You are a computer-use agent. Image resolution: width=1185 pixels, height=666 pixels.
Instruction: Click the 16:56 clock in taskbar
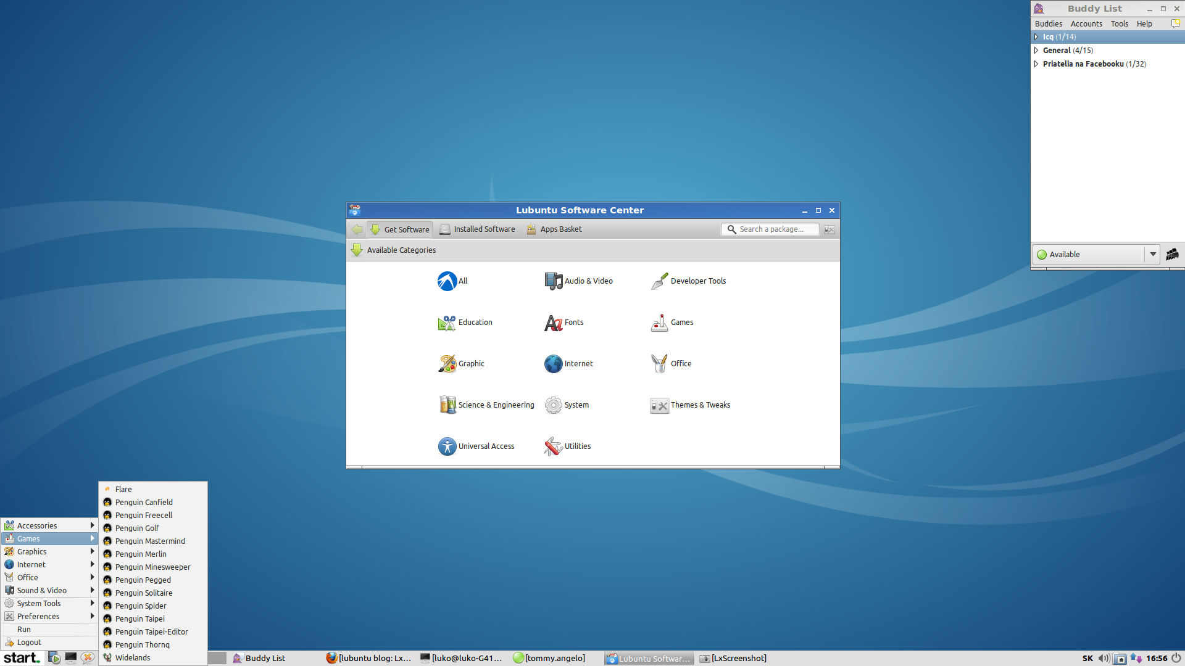pyautogui.click(x=1157, y=659)
